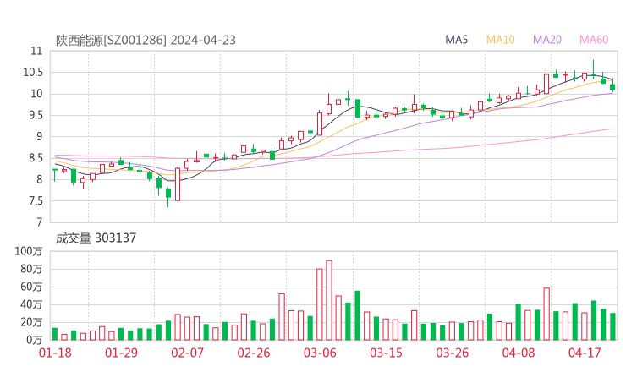The height and width of the screenshot is (372, 626).
Task: Click the 02-07 date label
Action: [x=187, y=353]
